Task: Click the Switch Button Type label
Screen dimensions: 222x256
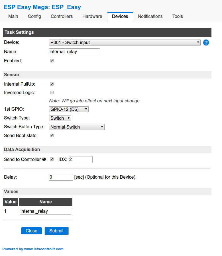Action: 24,127
